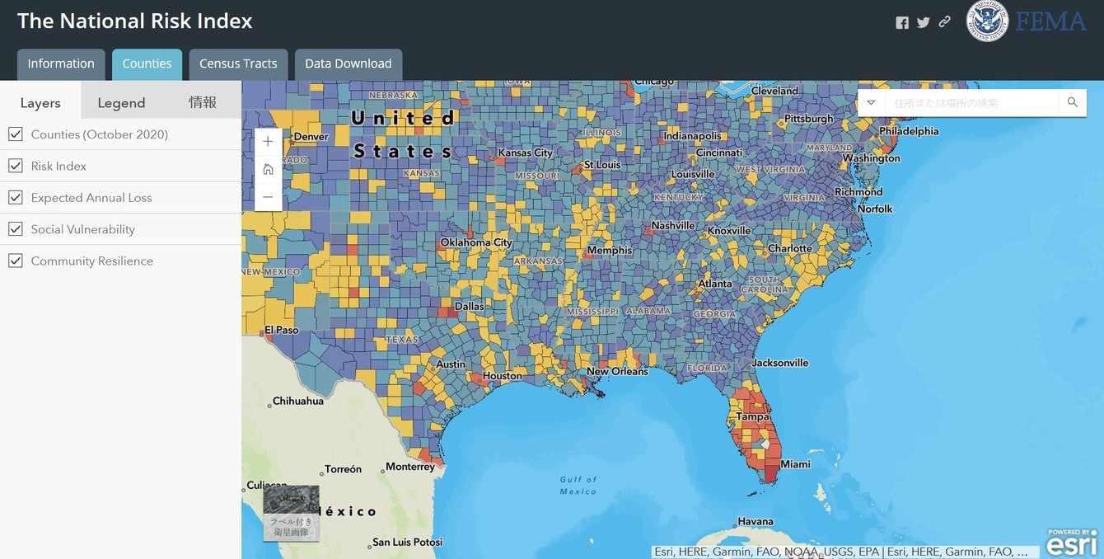This screenshot has width=1104, height=559.
Task: Click the Twitter share icon
Action: pos(924,23)
